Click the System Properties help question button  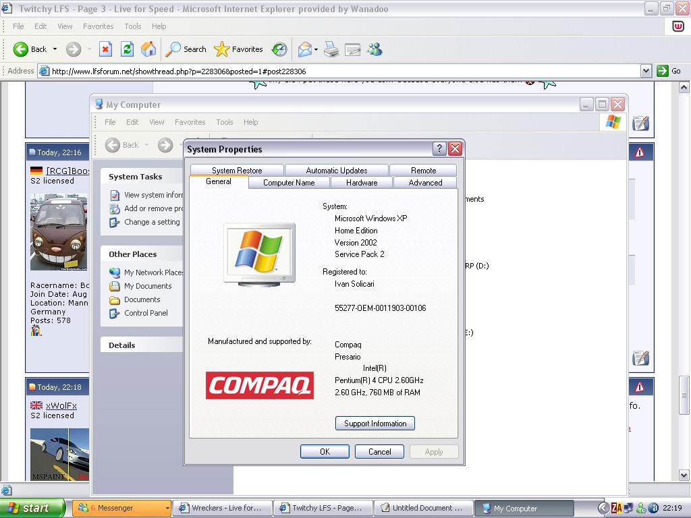tap(439, 149)
